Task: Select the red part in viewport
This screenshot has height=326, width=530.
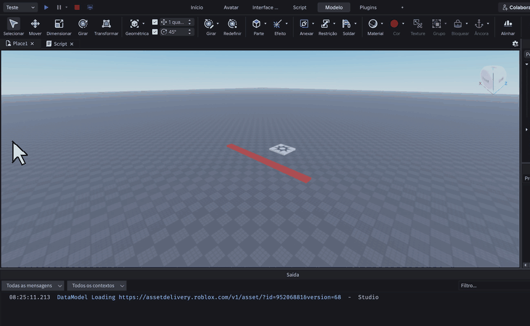Action: coord(269,163)
